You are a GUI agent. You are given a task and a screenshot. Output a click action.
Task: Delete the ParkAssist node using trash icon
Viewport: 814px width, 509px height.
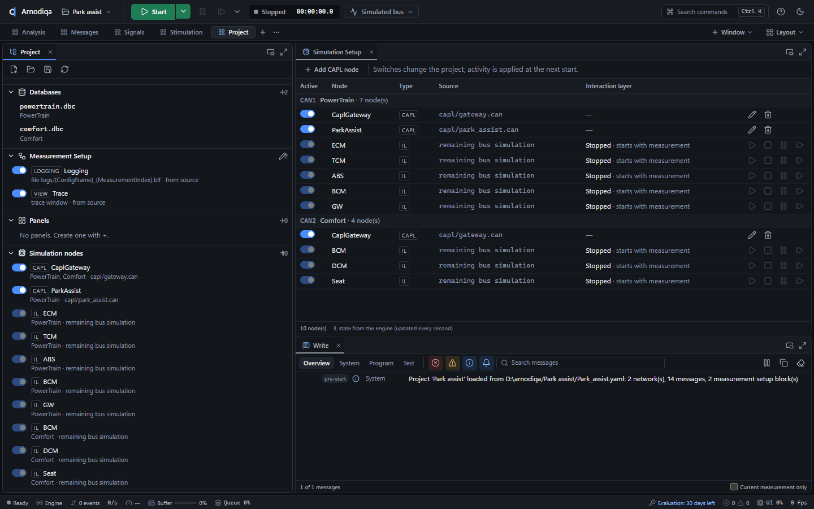tap(768, 130)
